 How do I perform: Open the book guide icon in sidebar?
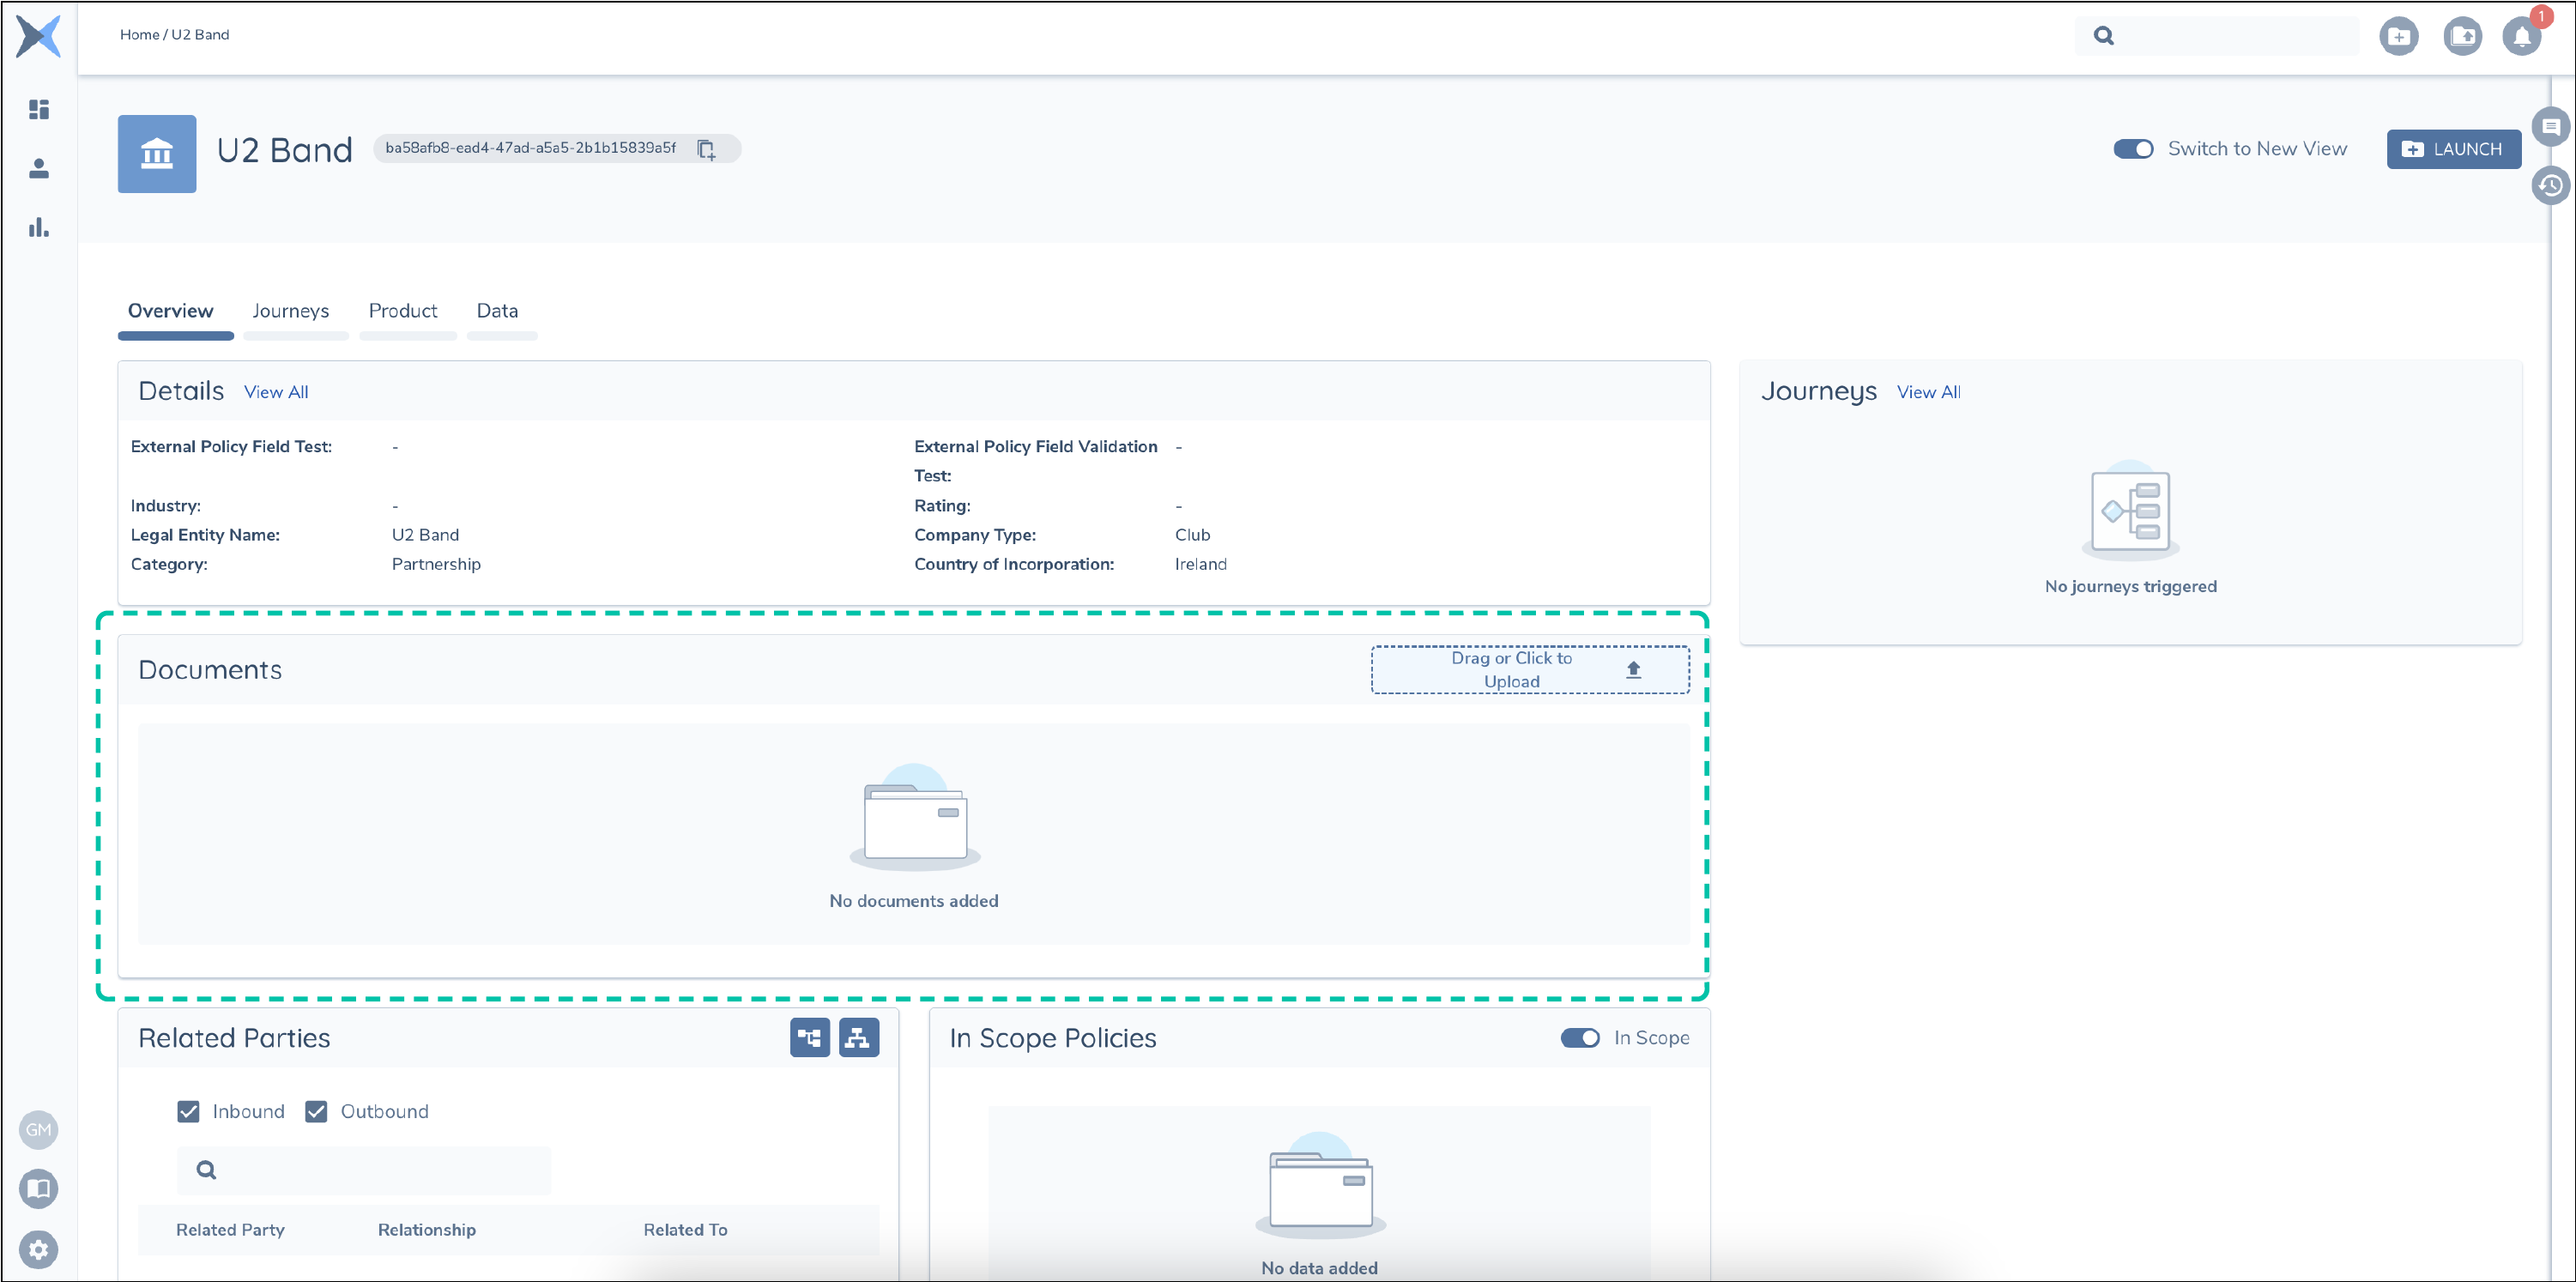tap(39, 1188)
